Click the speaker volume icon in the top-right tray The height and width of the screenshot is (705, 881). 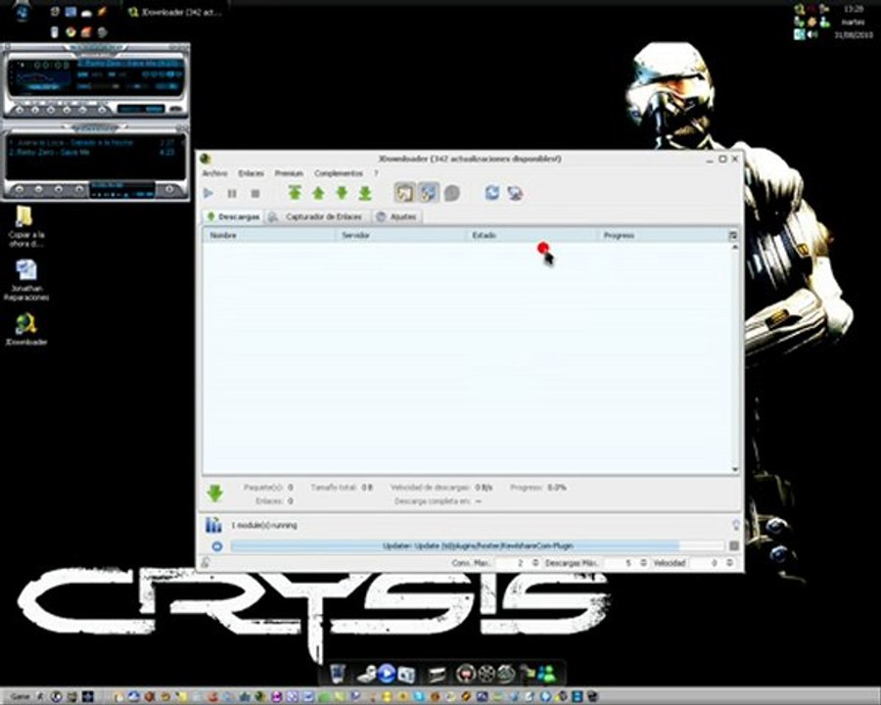pos(812,35)
